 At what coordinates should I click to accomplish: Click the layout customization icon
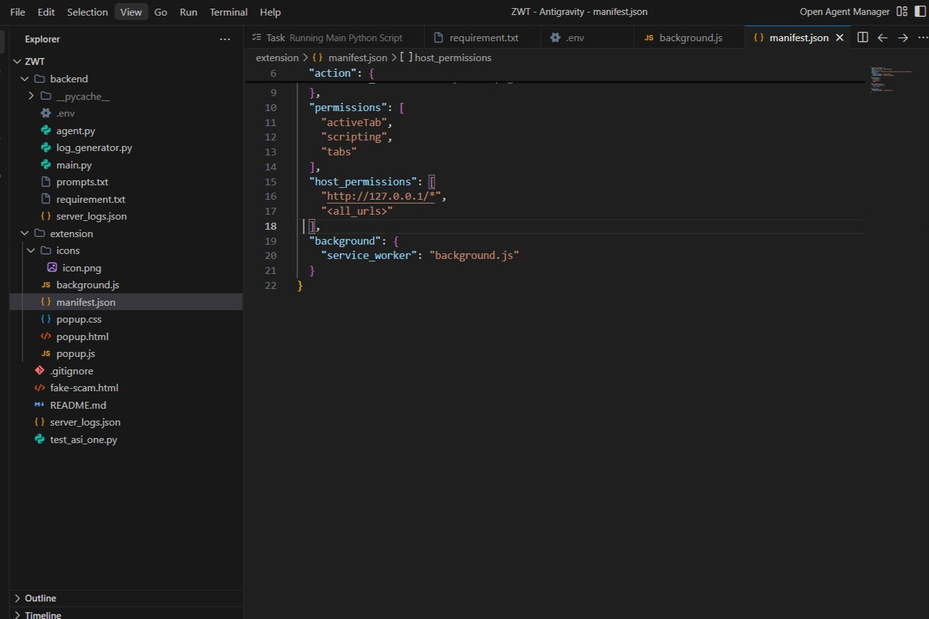pos(902,11)
